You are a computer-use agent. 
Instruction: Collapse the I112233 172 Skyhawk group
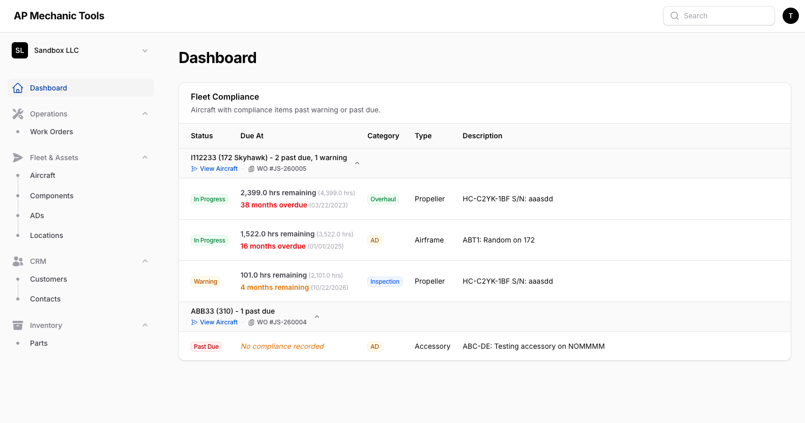coord(357,163)
